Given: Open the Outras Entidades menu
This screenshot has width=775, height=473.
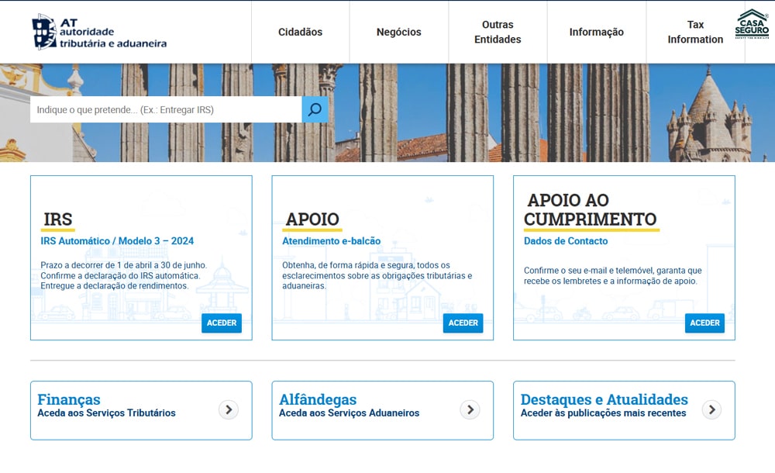Looking at the screenshot, I should (498, 32).
